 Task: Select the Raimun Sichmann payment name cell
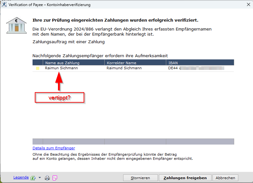(x=61, y=68)
